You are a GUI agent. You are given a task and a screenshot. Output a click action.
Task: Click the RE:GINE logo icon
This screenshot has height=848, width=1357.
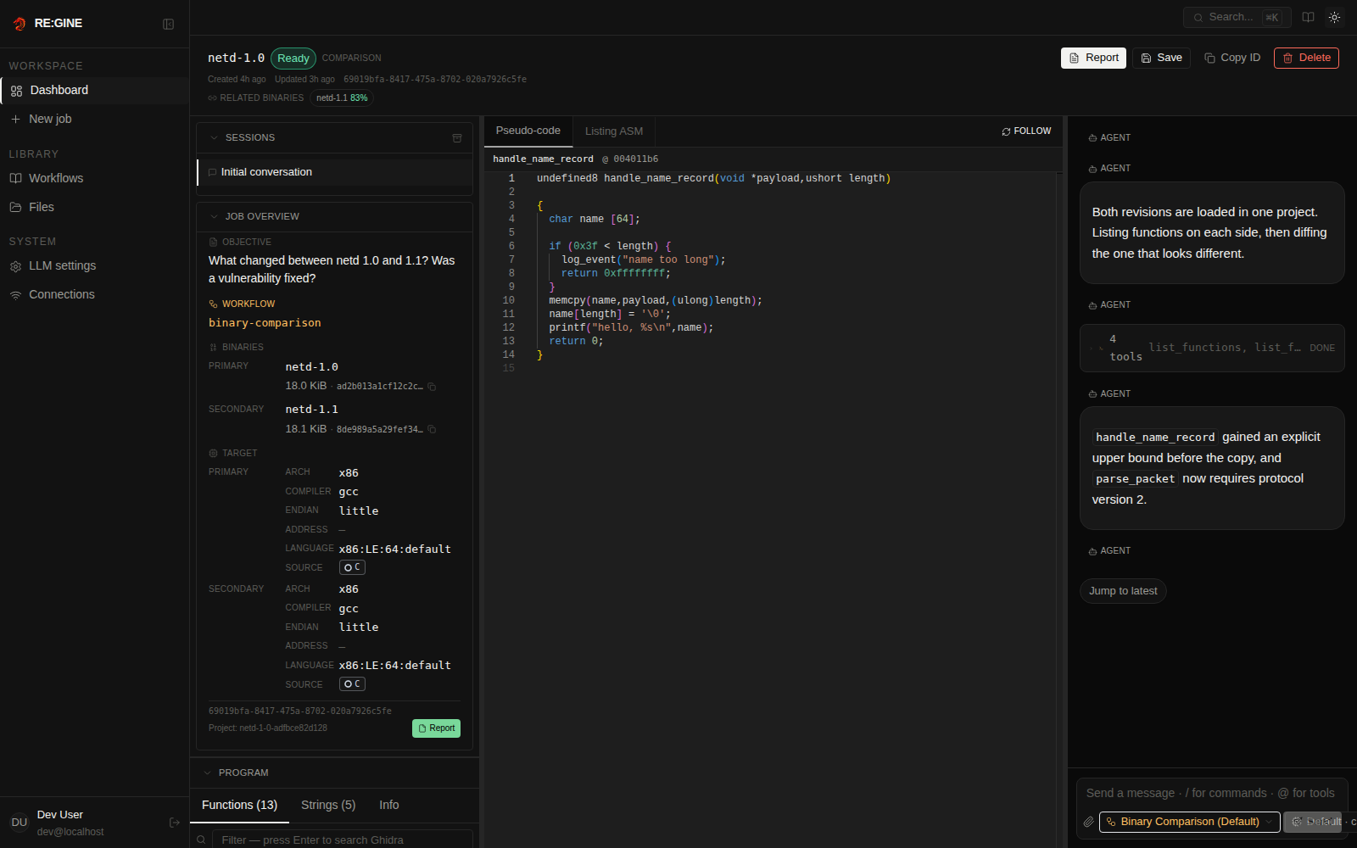[x=20, y=24]
